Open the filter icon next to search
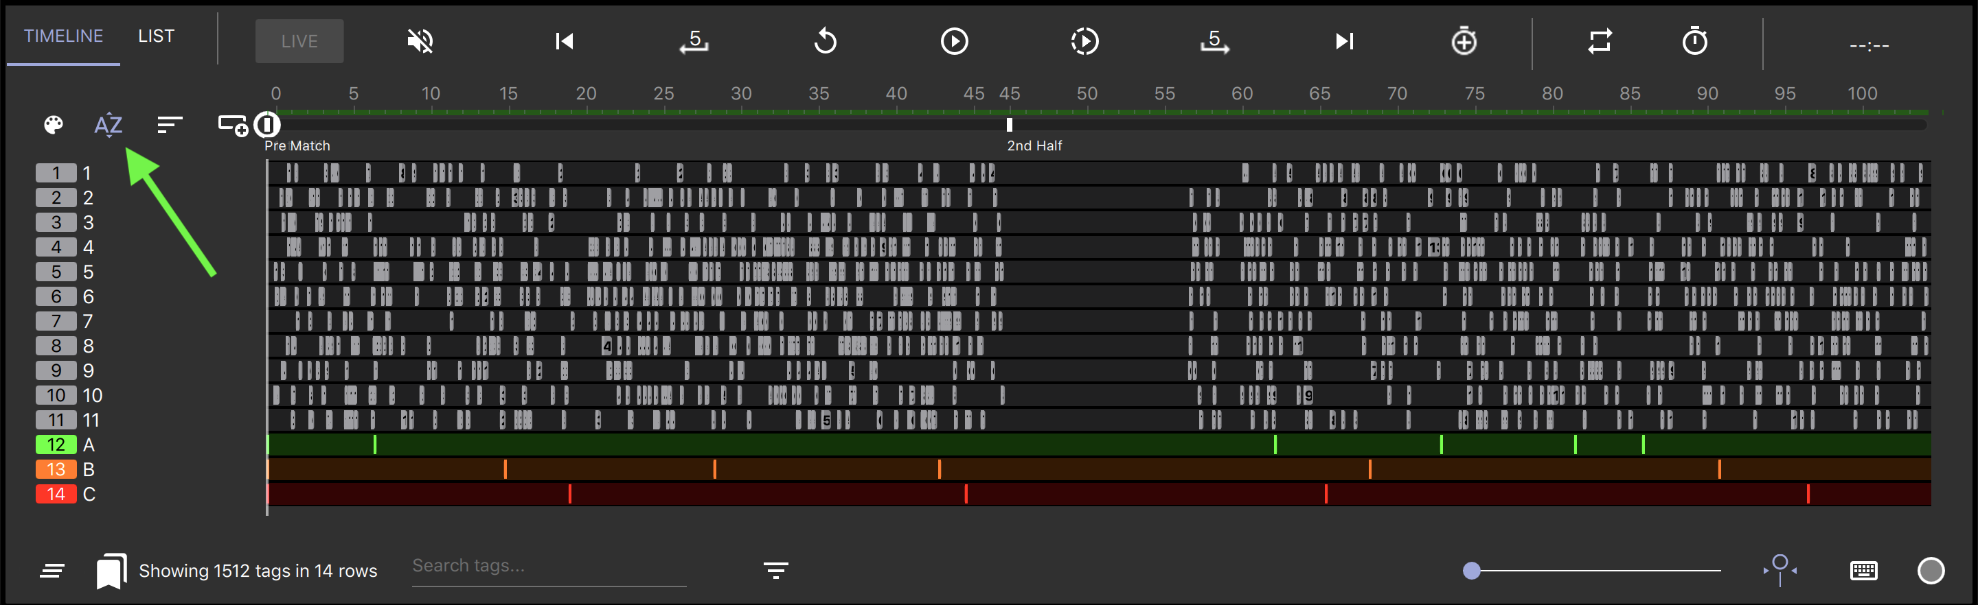This screenshot has height=605, width=1978. [x=775, y=571]
